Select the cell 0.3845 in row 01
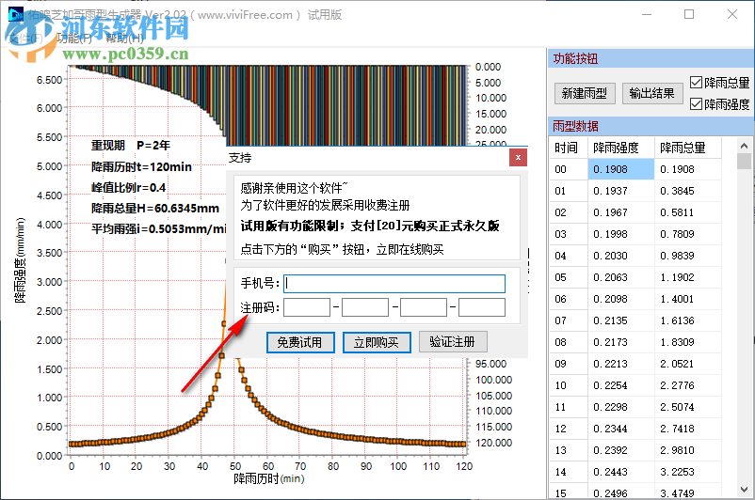Screen dimensions: 755x500 (688, 191)
